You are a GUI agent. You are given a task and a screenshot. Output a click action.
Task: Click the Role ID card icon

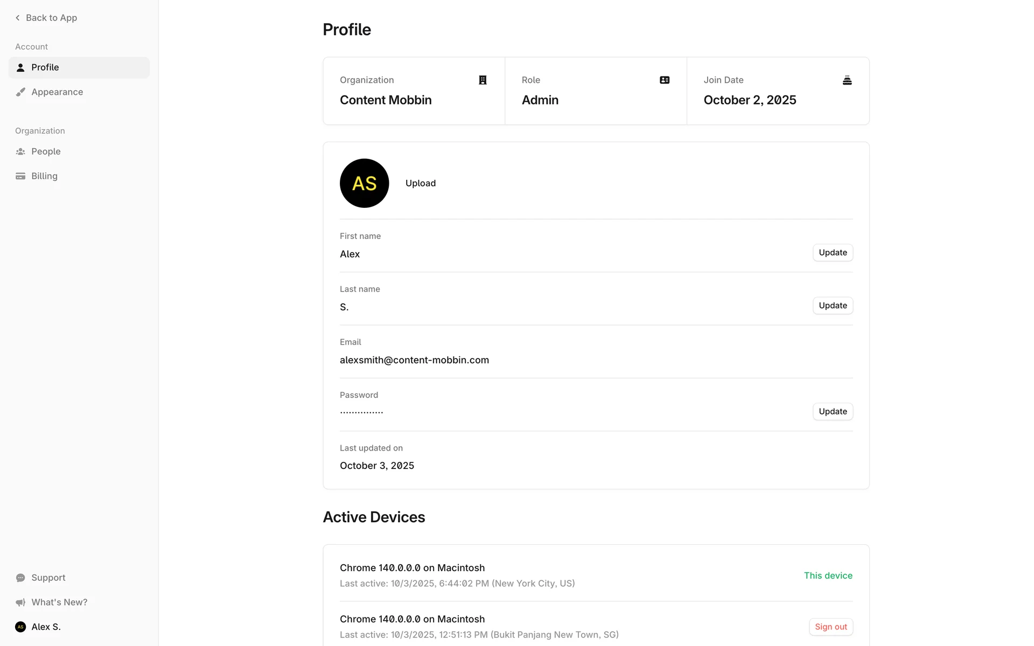(665, 80)
